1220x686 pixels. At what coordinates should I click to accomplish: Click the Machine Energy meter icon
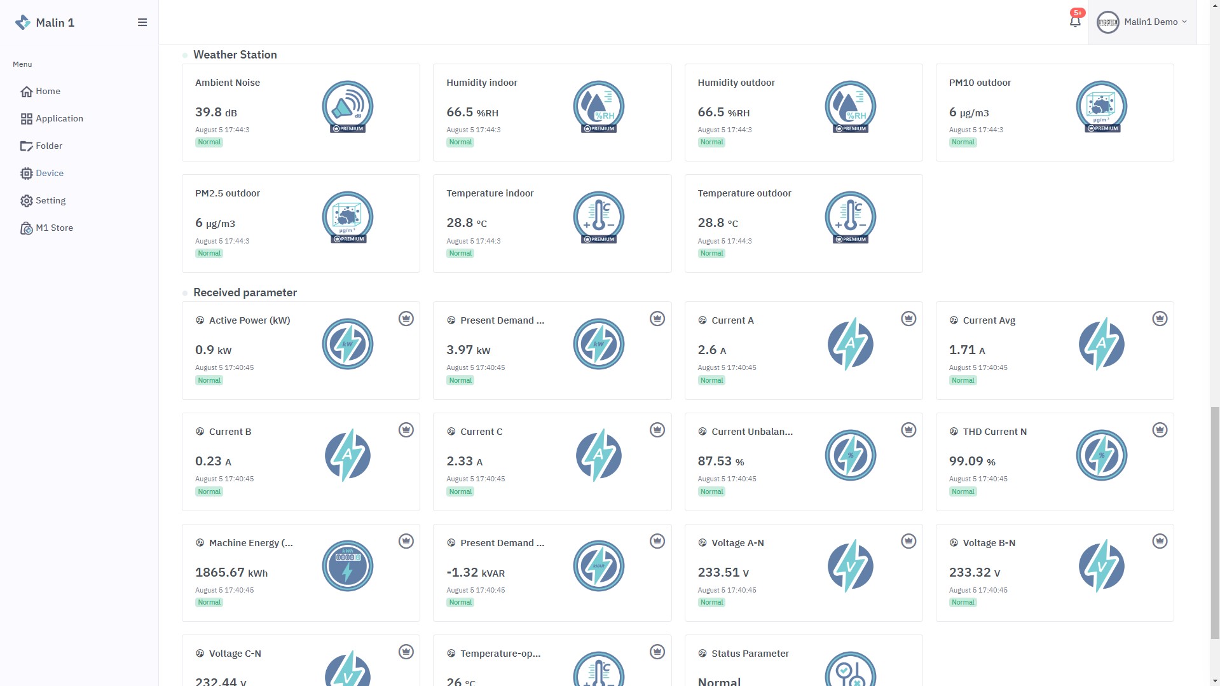[347, 566]
